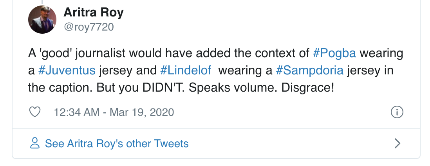Like the tweet with the heart icon
Image resolution: width=430 pixels, height=166 pixels.
35,112
